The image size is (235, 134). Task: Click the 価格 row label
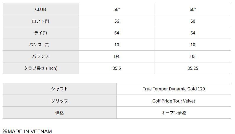click(x=59, y=113)
